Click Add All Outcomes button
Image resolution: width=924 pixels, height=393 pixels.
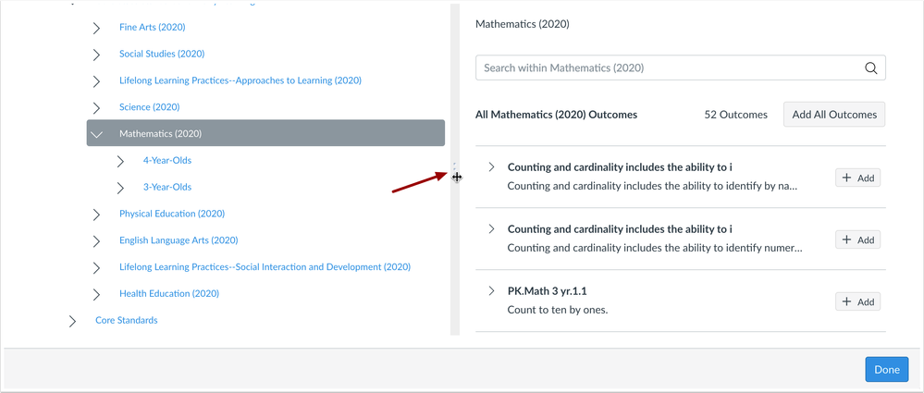(x=834, y=115)
